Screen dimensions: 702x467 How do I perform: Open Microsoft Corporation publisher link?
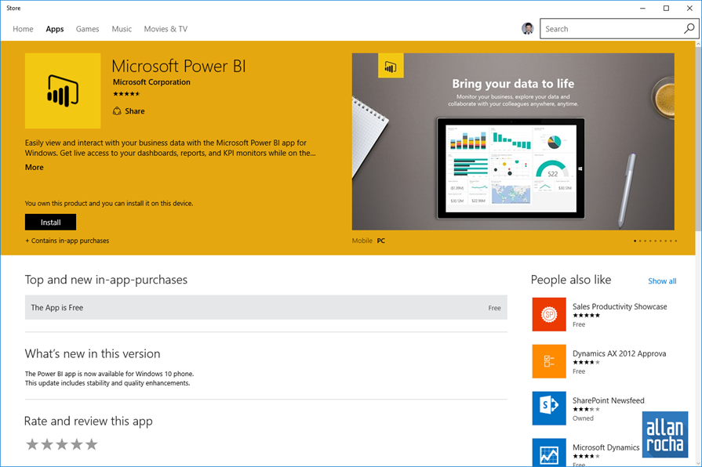point(151,81)
